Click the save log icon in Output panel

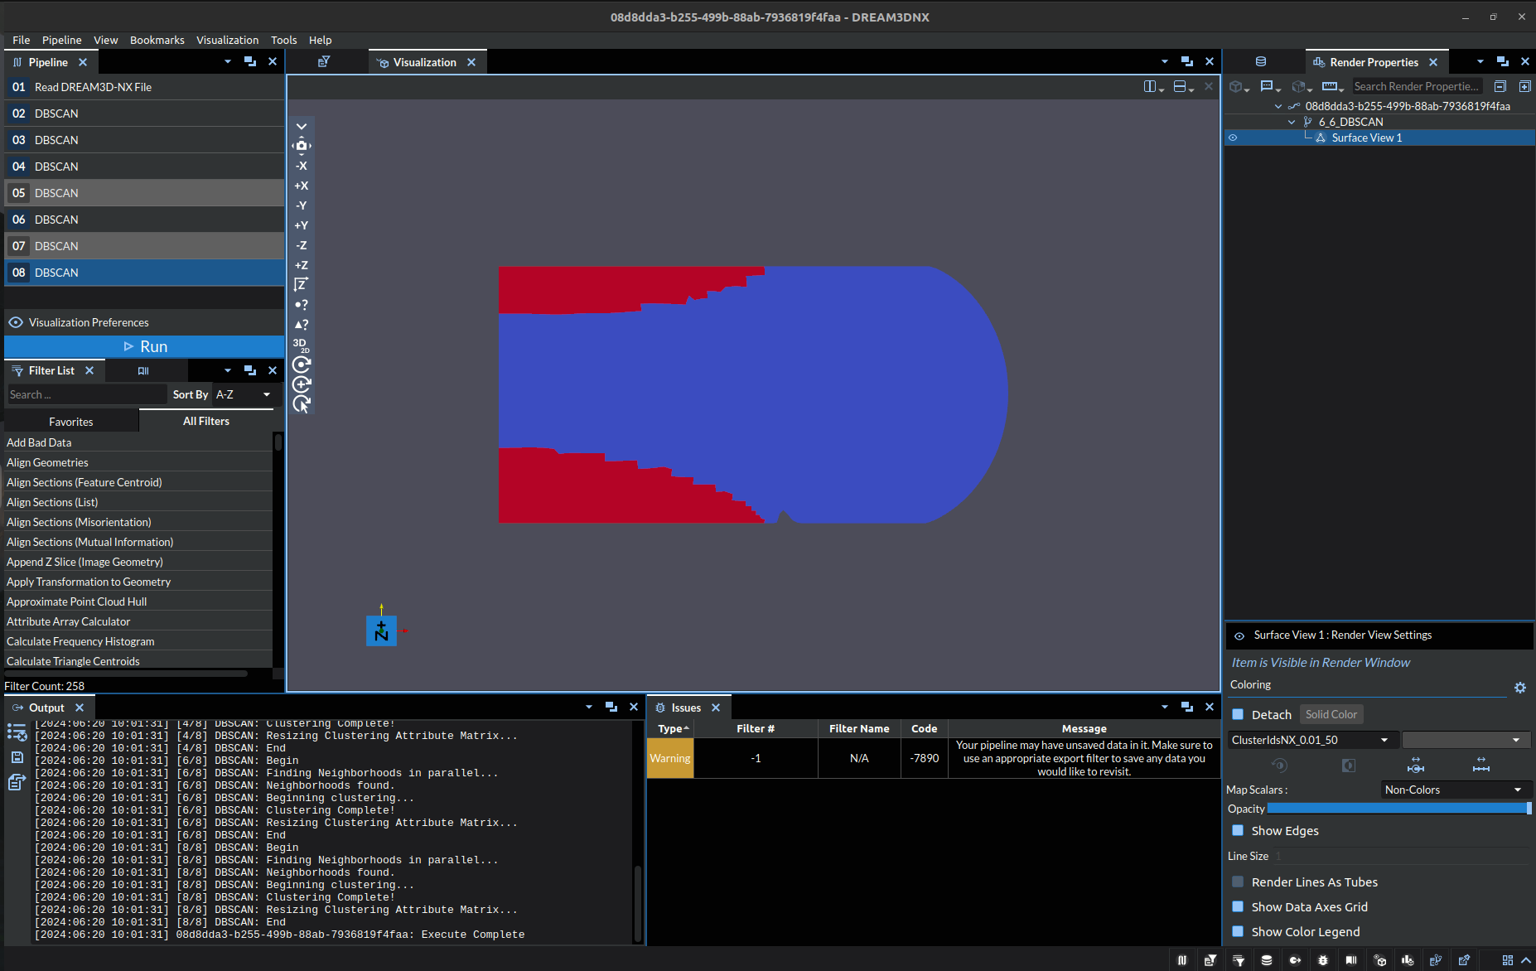(x=17, y=757)
